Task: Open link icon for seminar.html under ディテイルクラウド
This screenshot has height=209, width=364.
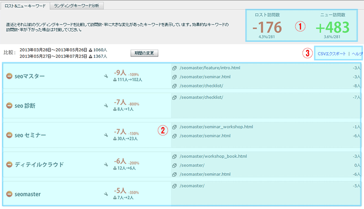Action: click(x=175, y=174)
